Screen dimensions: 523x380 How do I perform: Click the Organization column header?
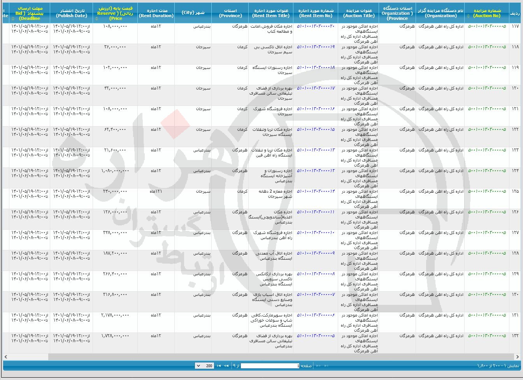441,13
